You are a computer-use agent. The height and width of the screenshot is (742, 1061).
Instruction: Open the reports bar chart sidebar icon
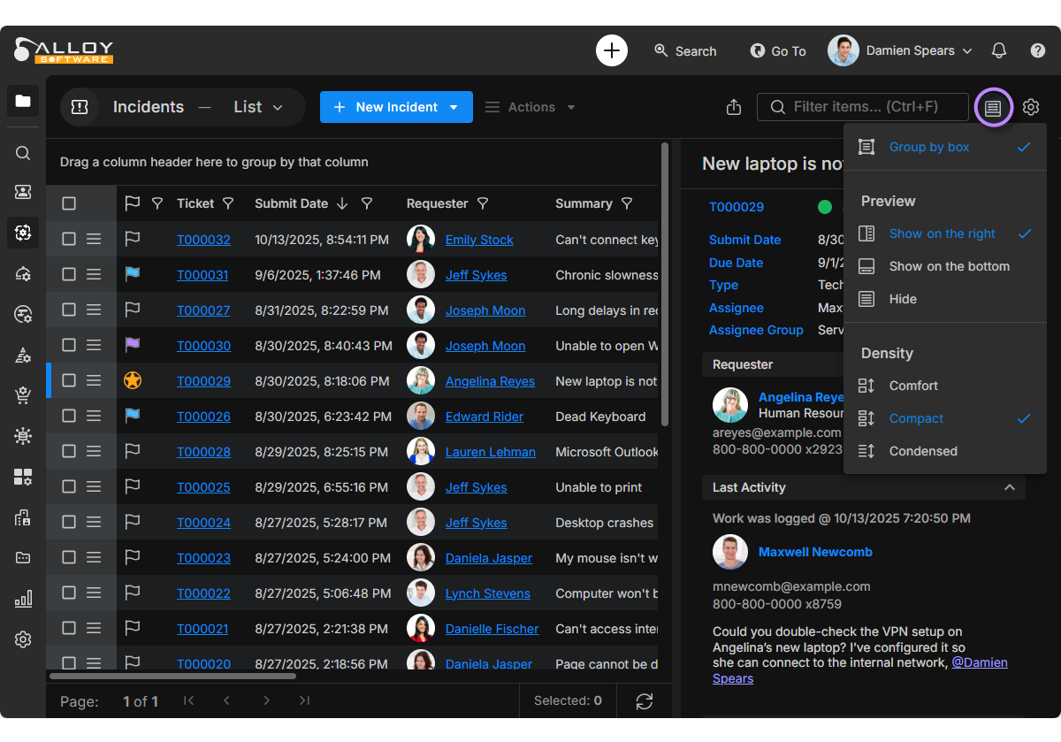(x=23, y=599)
